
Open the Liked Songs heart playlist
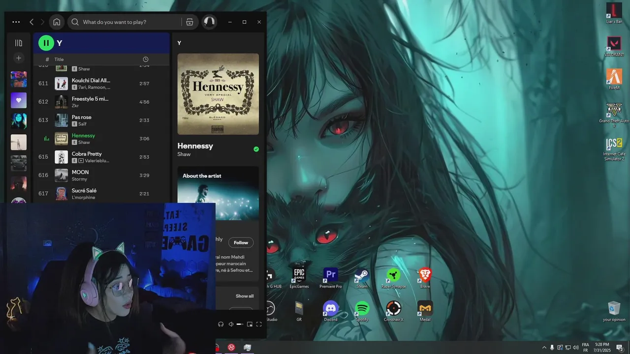click(19, 100)
